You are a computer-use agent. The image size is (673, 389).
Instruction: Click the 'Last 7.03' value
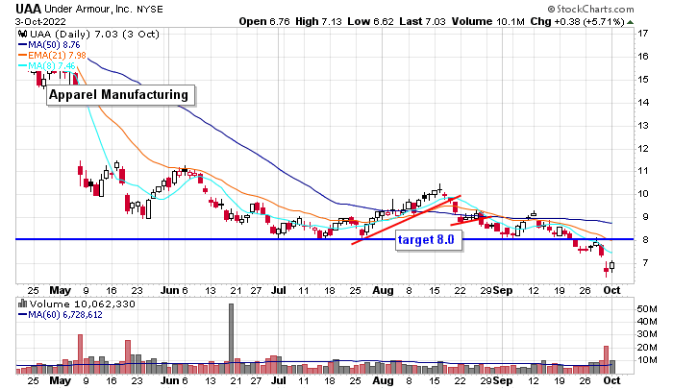tap(422, 21)
